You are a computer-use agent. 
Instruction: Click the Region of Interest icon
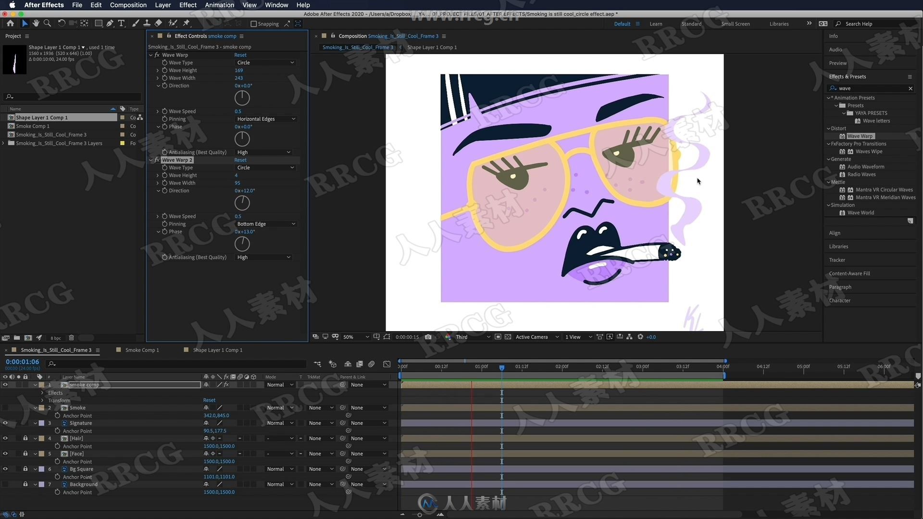pos(498,337)
